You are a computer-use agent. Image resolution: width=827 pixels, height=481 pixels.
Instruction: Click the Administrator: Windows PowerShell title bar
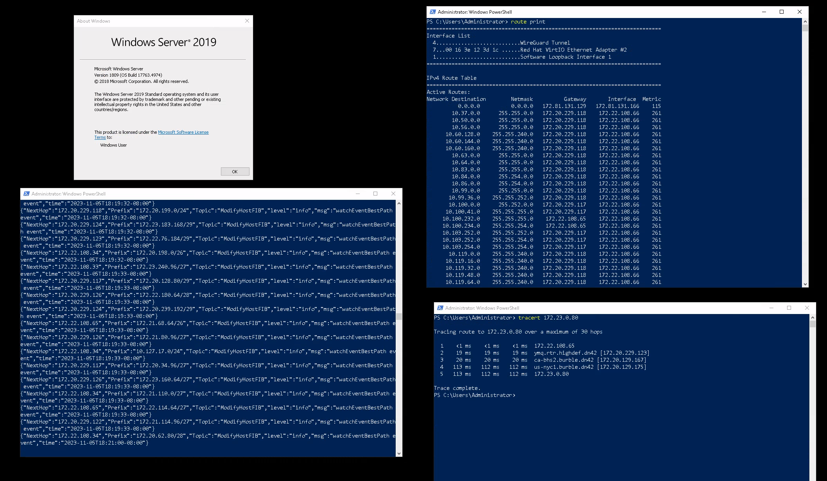[587, 12]
